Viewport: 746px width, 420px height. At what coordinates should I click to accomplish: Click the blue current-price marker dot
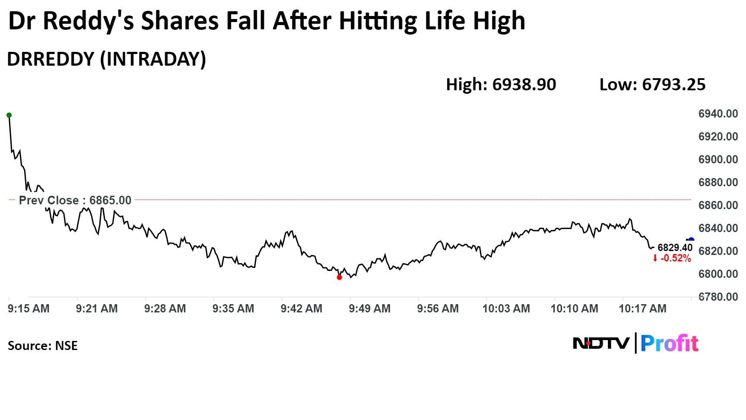point(691,240)
